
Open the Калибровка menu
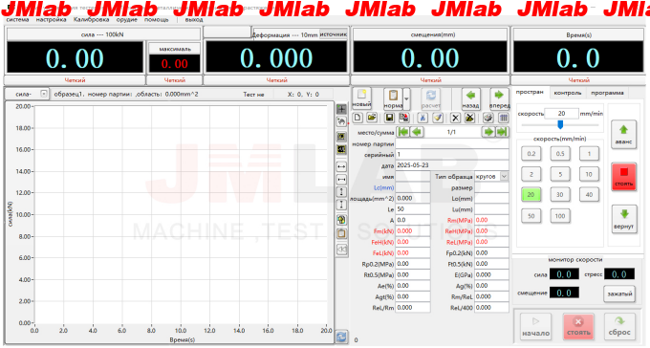click(91, 19)
